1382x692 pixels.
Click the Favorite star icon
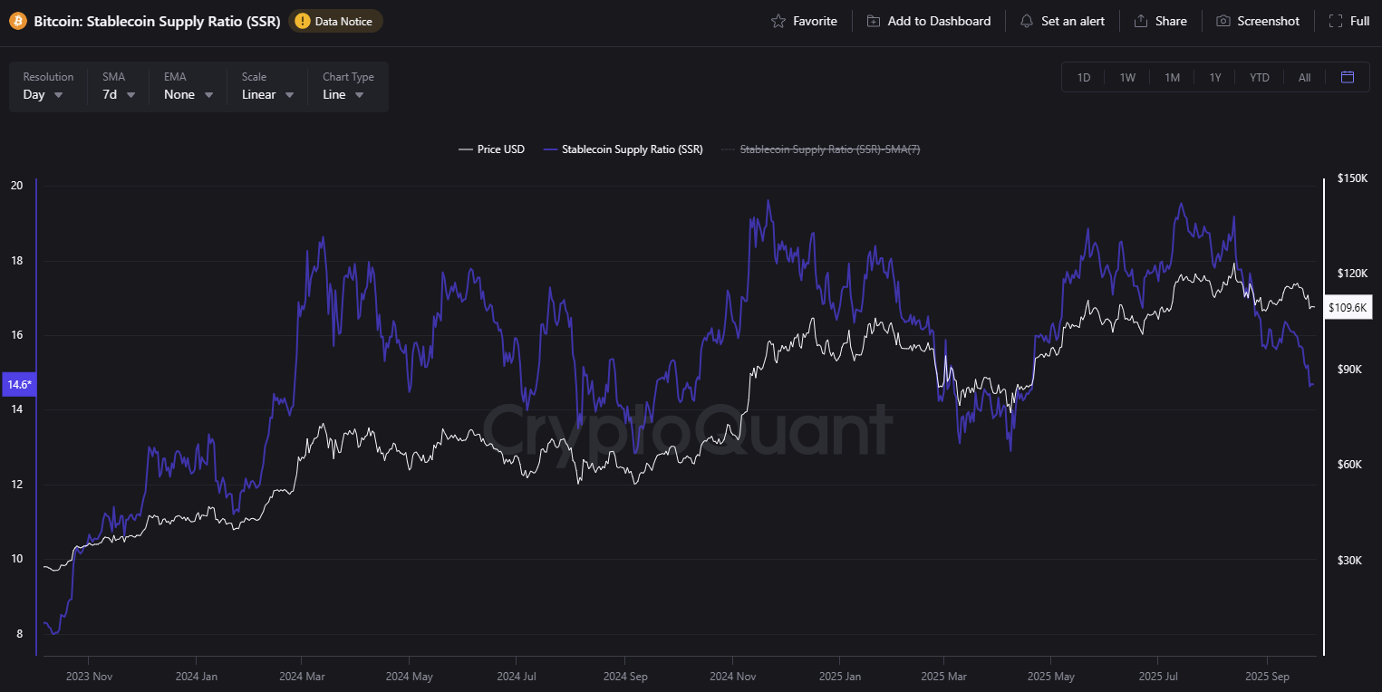(x=778, y=21)
